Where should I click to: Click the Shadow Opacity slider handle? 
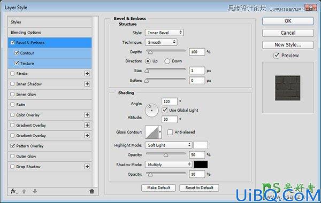coord(150,174)
